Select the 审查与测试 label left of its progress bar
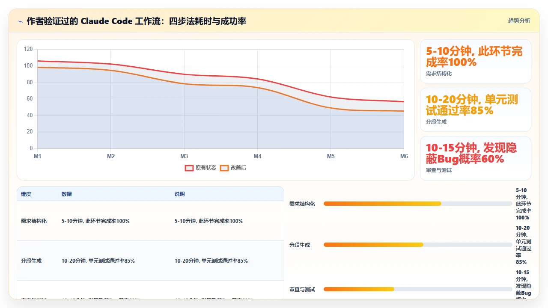Screen dimensions: 548x308 (x=302, y=290)
